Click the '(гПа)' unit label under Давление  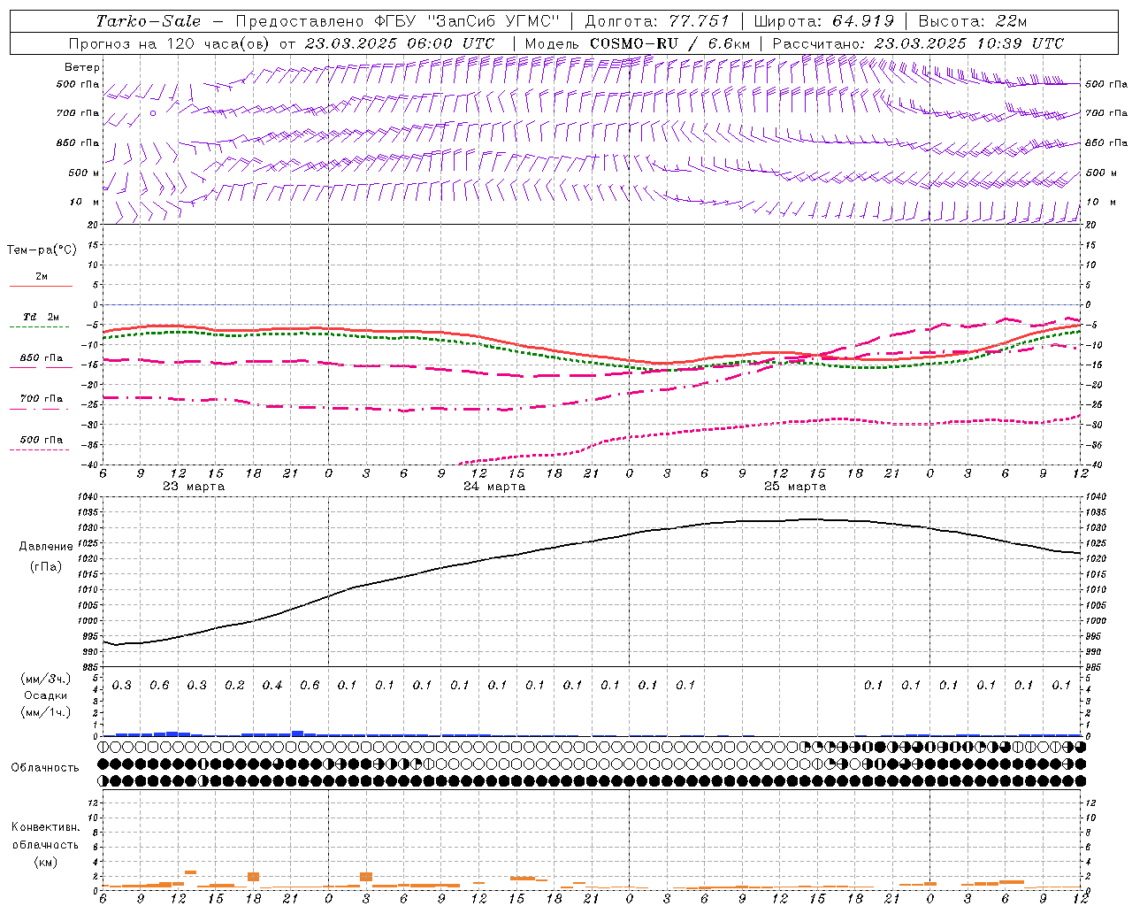pos(46,566)
